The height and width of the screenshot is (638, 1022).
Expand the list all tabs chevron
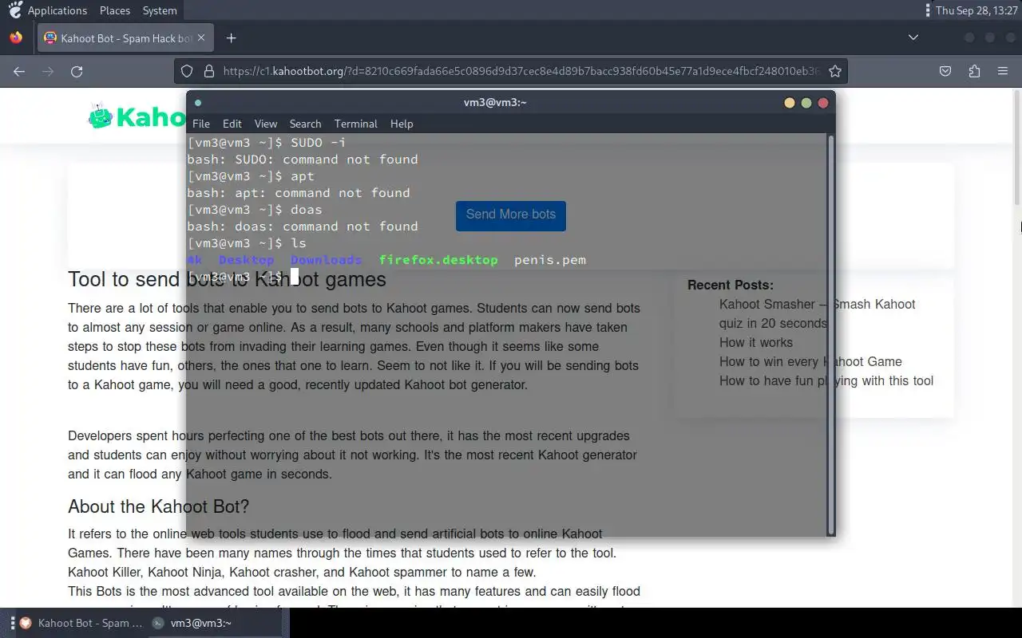pos(913,37)
